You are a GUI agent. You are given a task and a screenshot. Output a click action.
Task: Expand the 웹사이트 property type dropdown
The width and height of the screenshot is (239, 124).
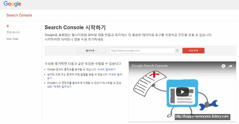(91, 50)
